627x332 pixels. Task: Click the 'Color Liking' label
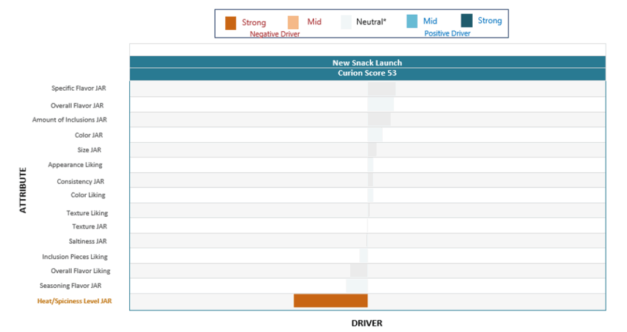(x=88, y=195)
